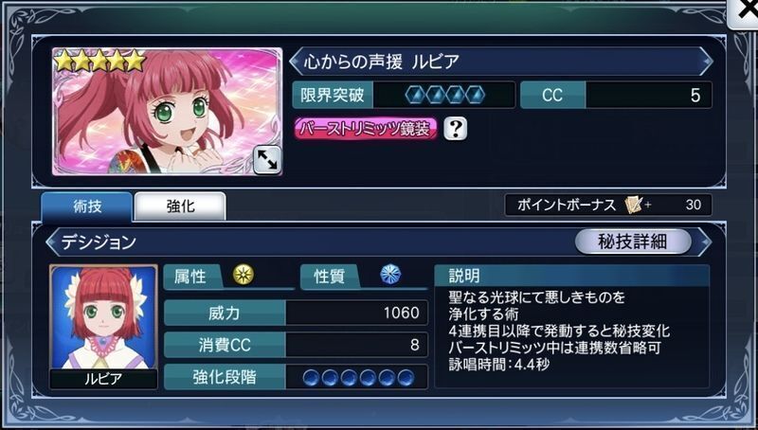Click the blue 性質 property icon
The height and width of the screenshot is (430, 758).
390,275
